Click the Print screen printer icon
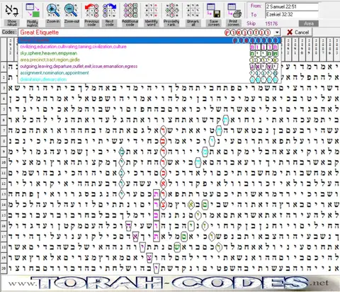The image size is (340, 292). coord(234,10)
